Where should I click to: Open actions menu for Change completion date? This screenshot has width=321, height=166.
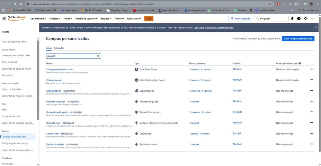(x=311, y=69)
